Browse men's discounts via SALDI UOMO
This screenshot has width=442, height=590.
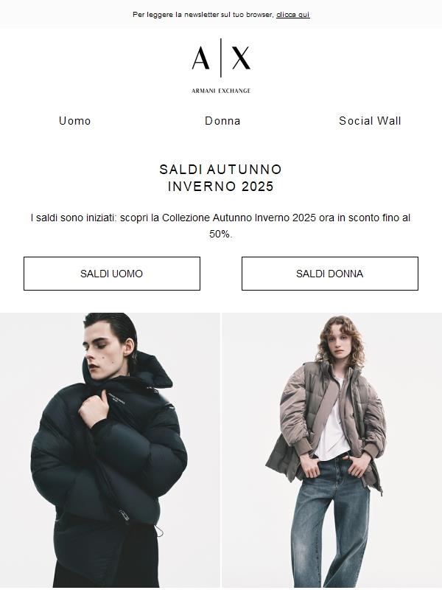point(113,274)
